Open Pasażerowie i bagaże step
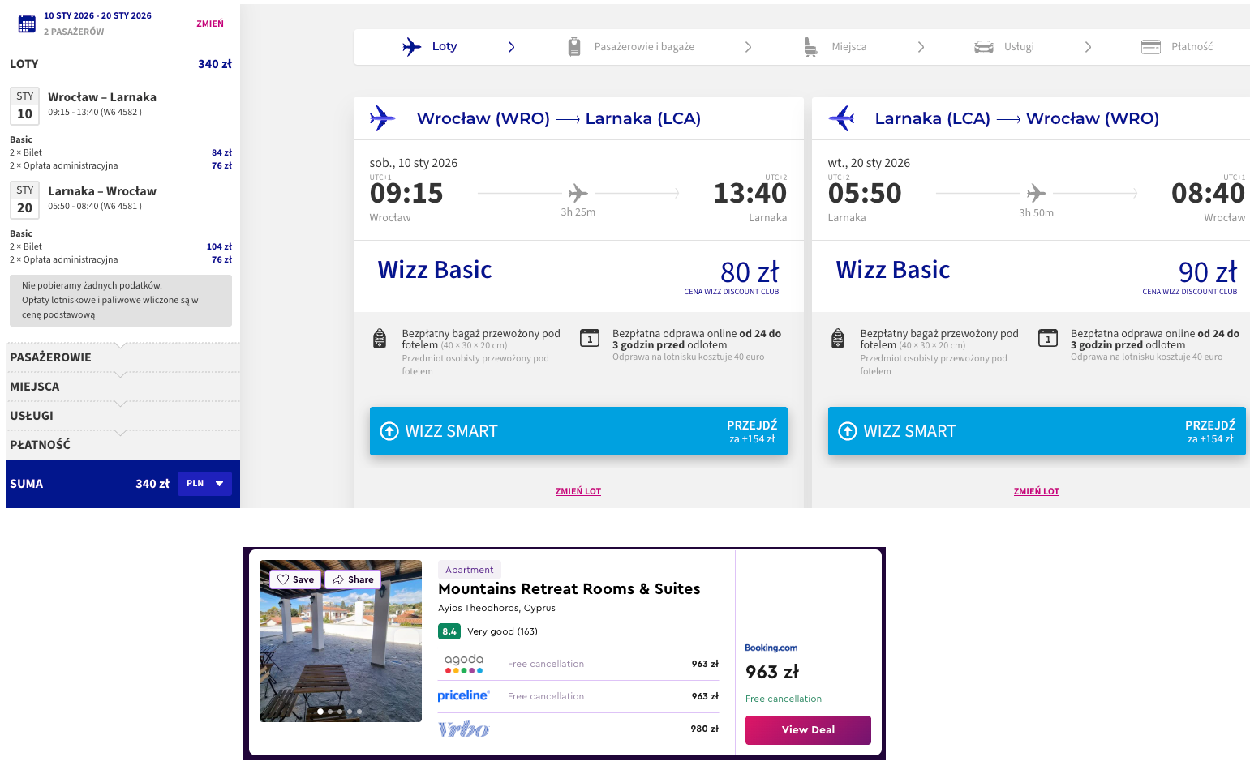1250x761 pixels. click(644, 47)
